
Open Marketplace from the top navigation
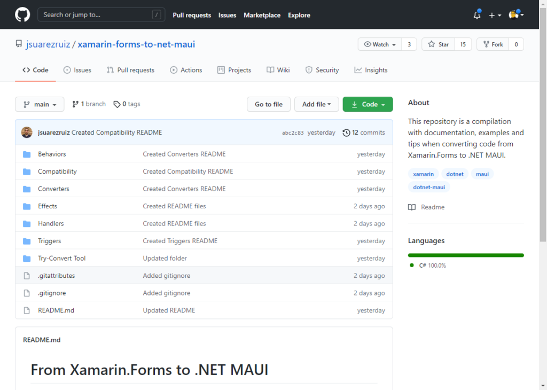[x=262, y=15]
